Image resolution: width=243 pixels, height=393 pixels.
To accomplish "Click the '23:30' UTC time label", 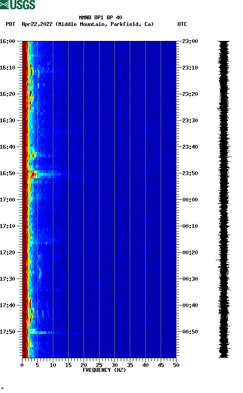I will (190, 120).
